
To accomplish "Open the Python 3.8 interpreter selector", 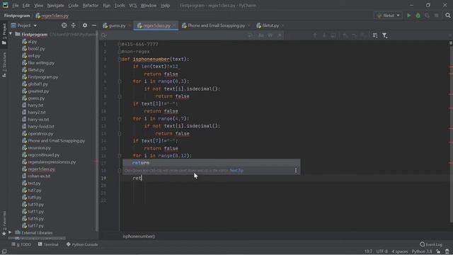I will click(x=422, y=251).
